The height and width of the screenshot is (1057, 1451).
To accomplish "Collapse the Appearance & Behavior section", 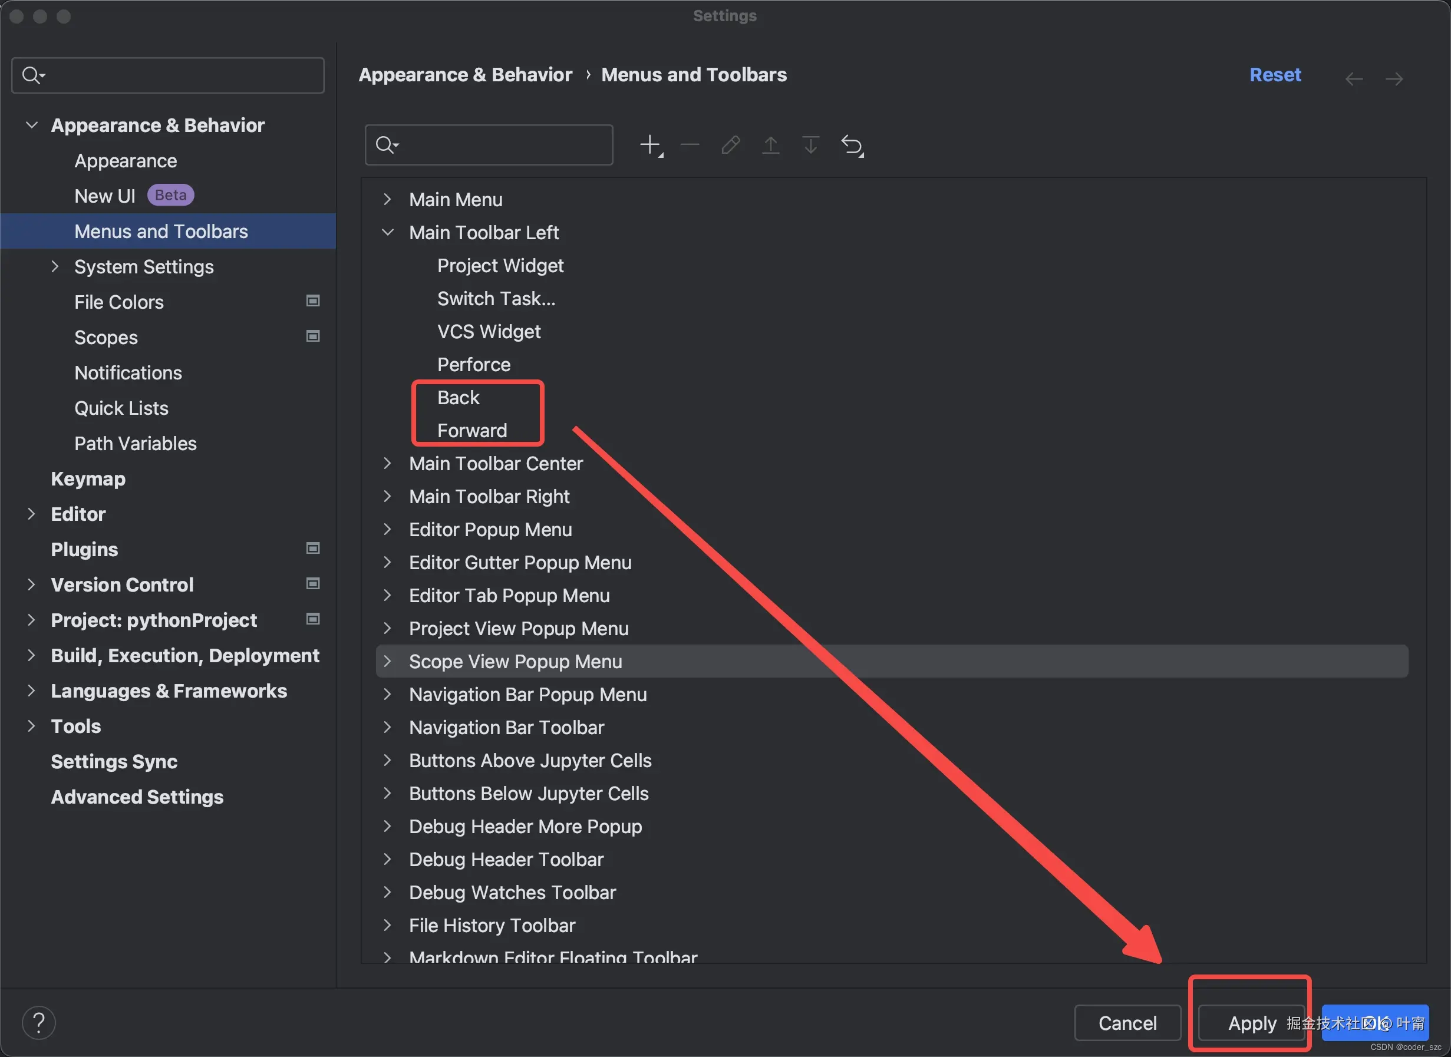I will [31, 125].
